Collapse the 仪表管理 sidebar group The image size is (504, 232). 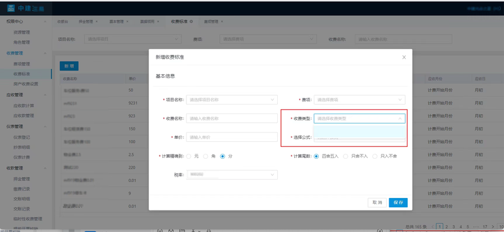45,127
